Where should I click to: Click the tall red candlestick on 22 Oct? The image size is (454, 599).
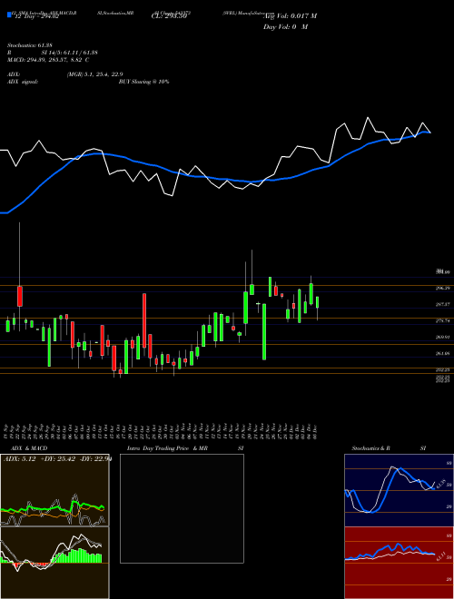point(144,320)
